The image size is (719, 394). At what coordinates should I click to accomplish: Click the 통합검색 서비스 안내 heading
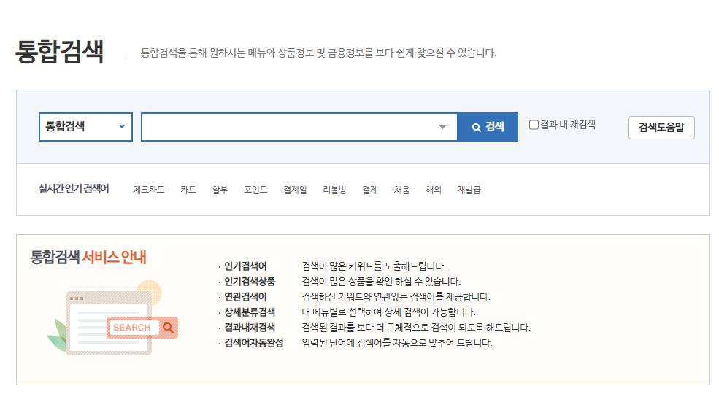tap(88, 257)
